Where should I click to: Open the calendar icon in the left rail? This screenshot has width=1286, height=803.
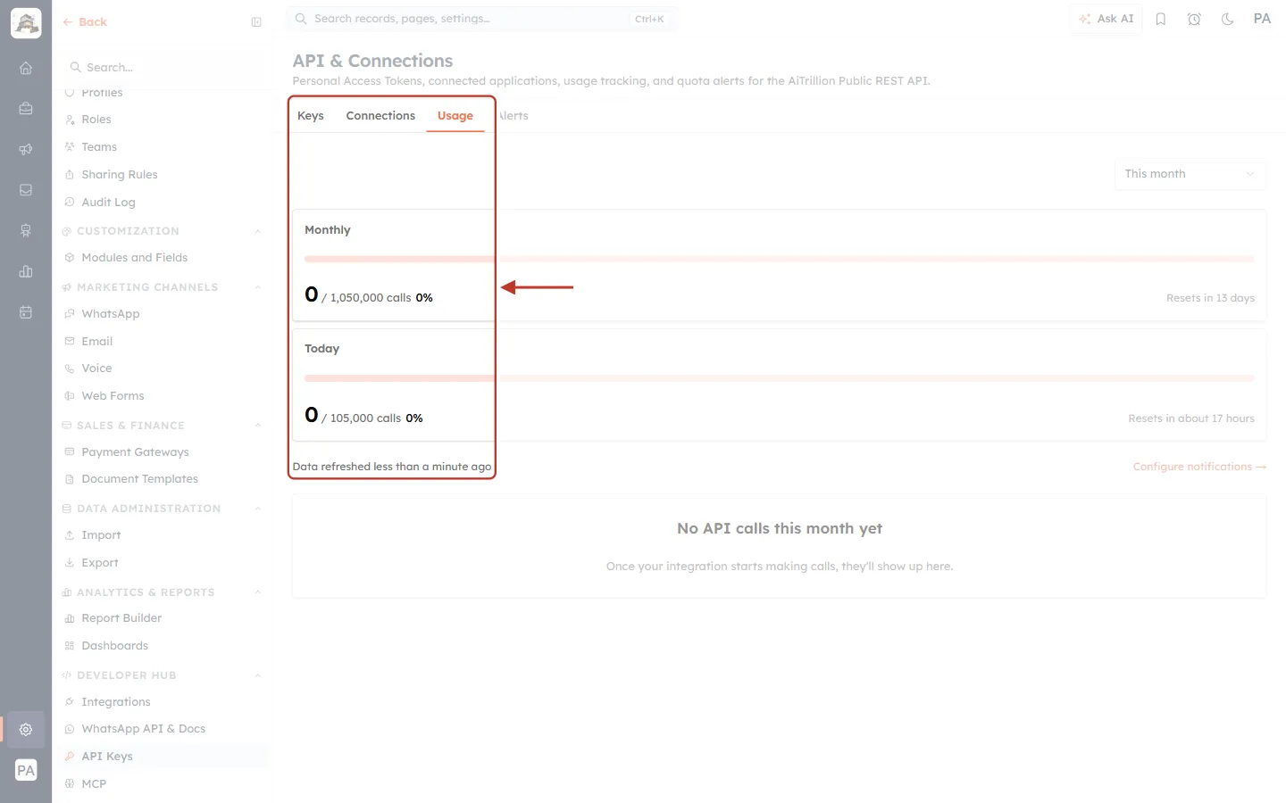[x=26, y=312]
